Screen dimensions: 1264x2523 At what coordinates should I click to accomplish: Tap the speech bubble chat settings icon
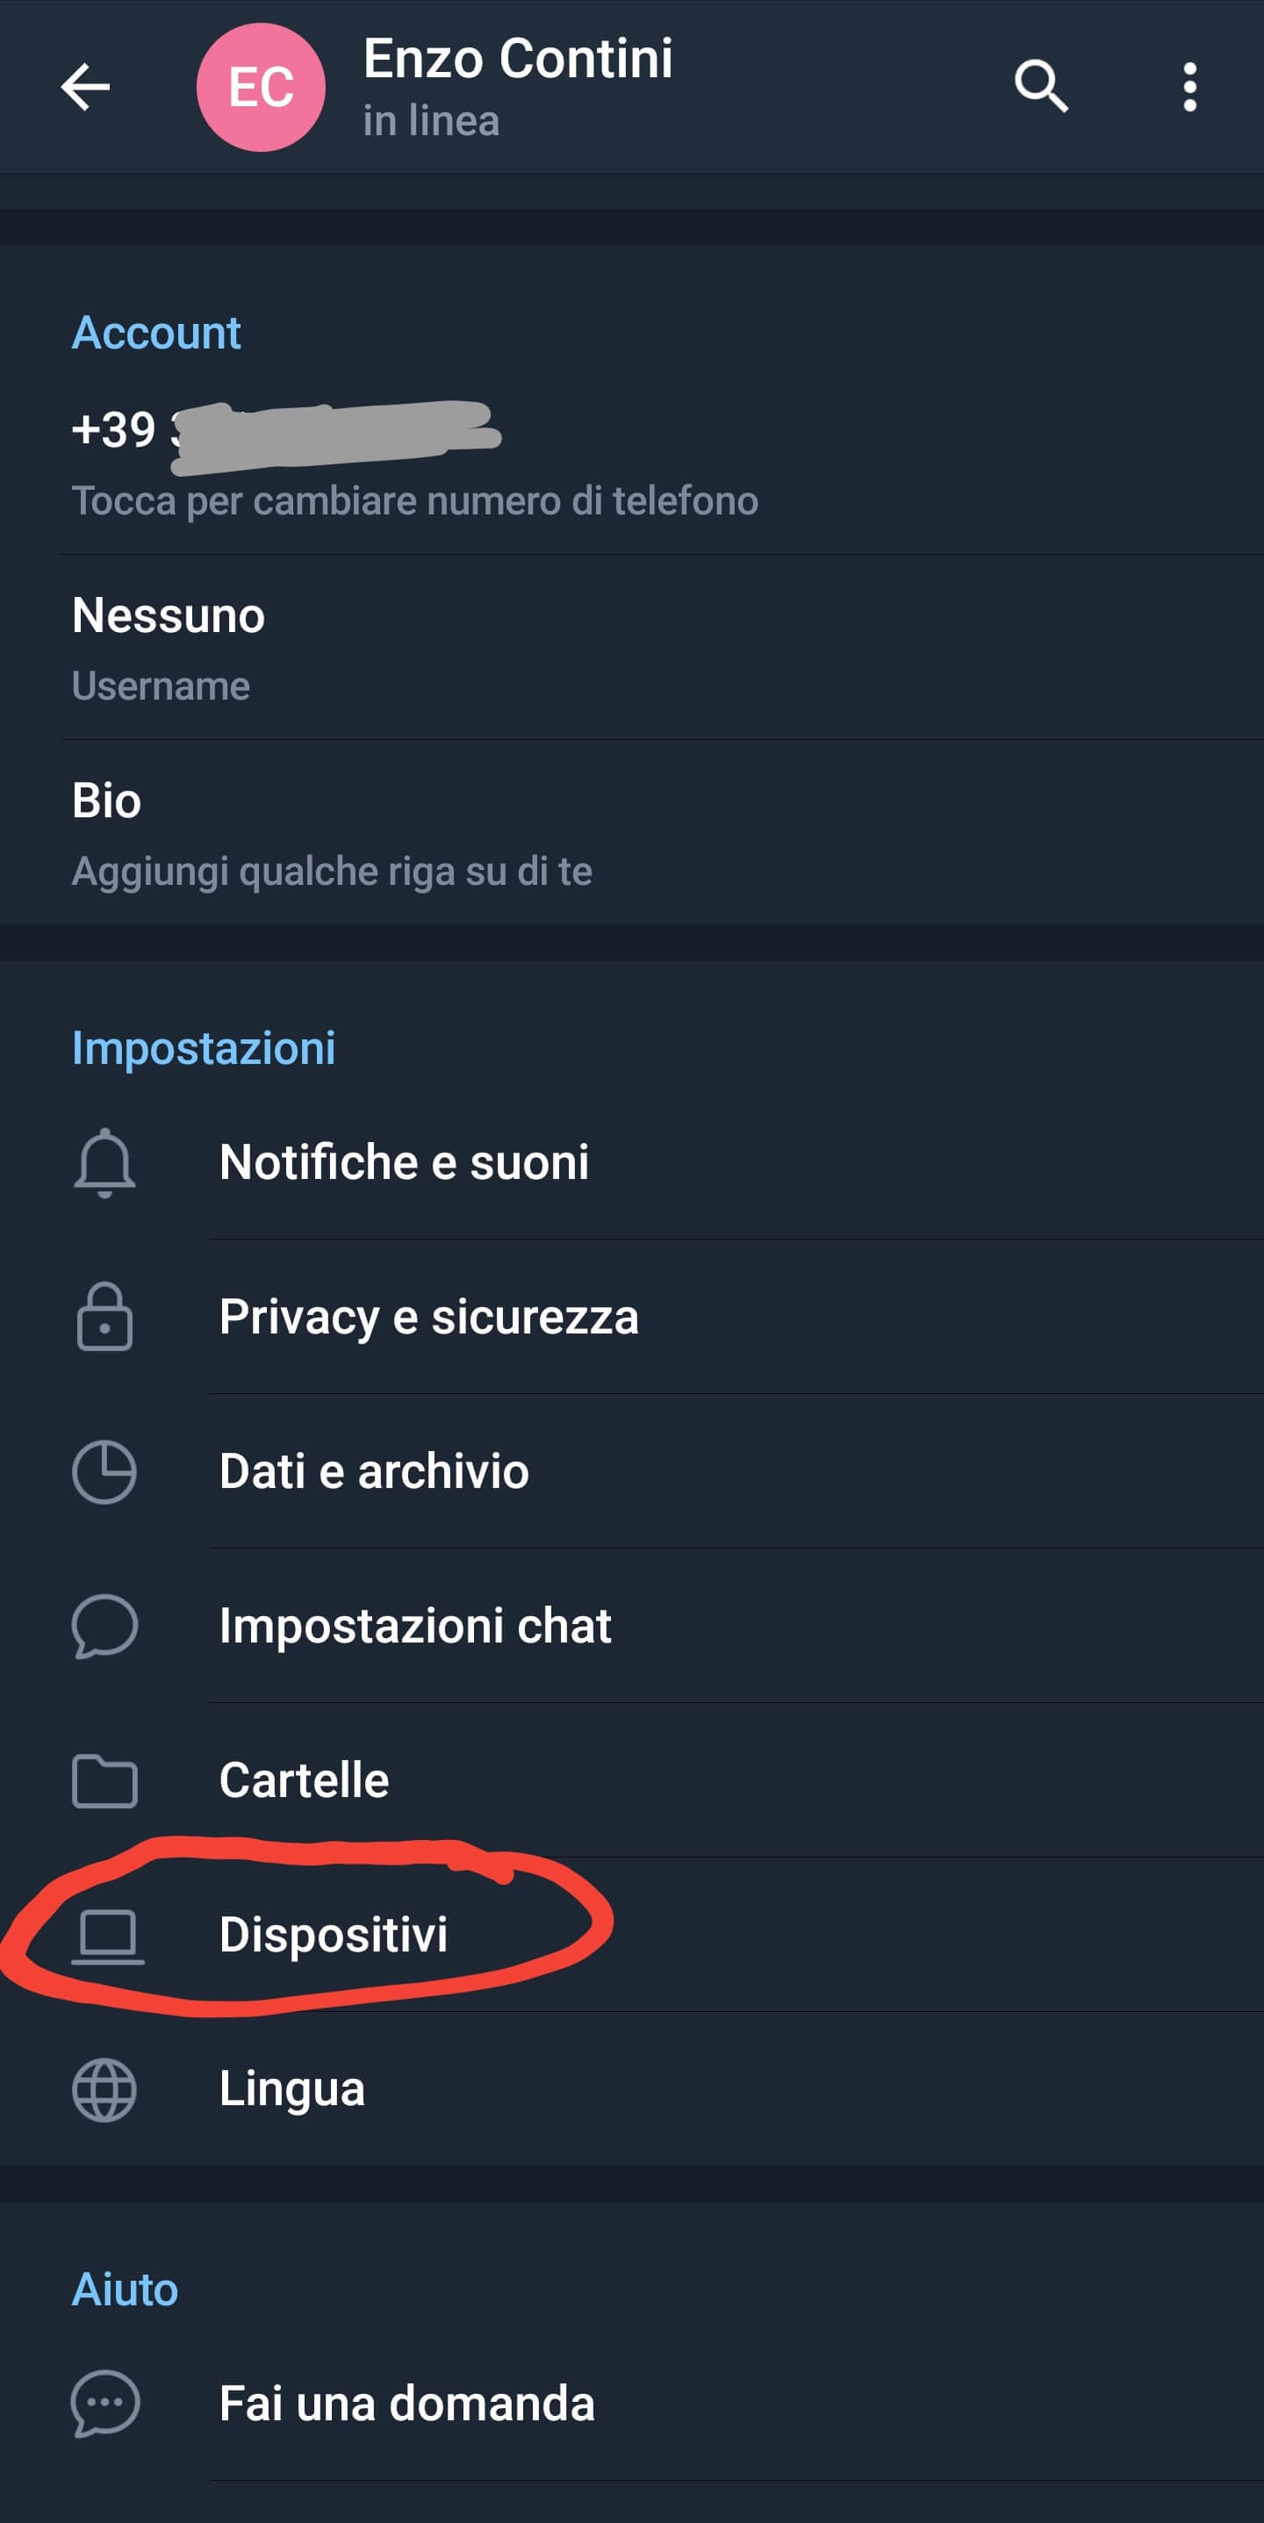coord(104,1626)
